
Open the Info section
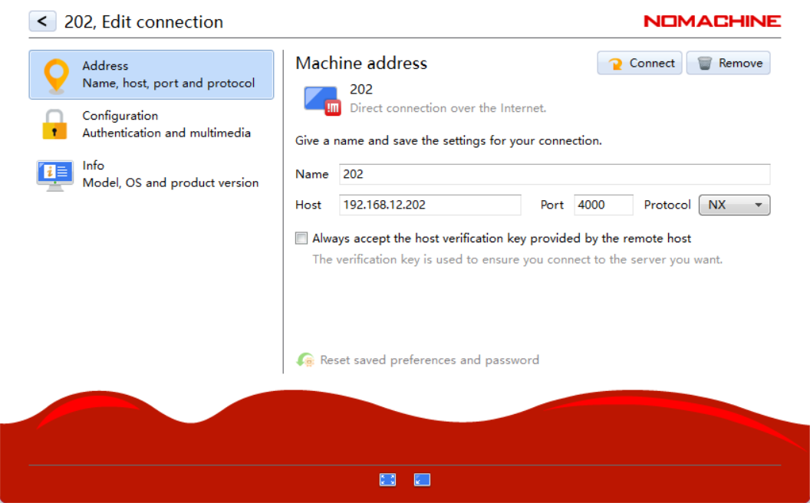click(x=151, y=174)
